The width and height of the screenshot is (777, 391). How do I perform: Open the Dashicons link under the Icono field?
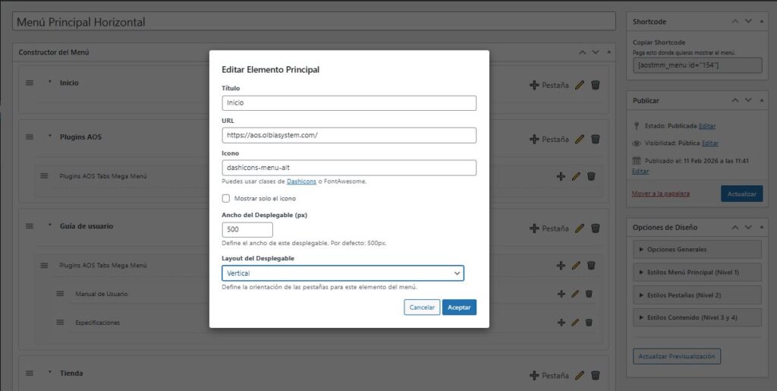(301, 181)
